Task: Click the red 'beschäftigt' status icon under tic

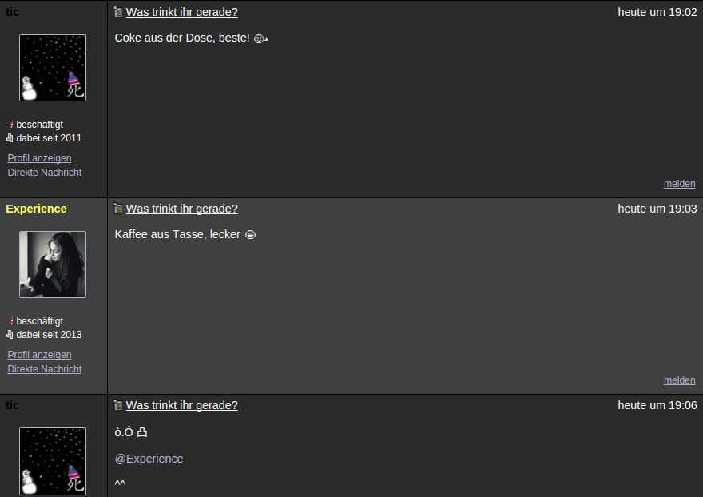Action: click(12, 125)
